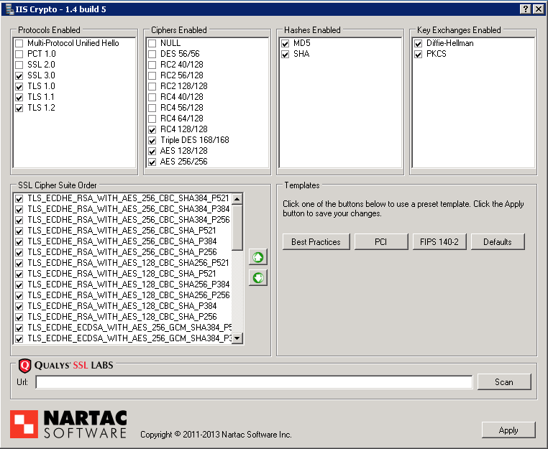Screen dimensions: 548x449
Task: Click the IIS Crypto title bar app icon
Action: tap(8, 9)
